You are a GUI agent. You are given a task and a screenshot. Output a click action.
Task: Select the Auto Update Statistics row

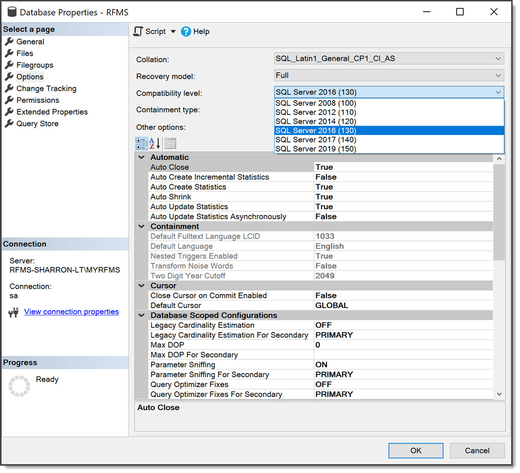pyautogui.click(x=320, y=207)
